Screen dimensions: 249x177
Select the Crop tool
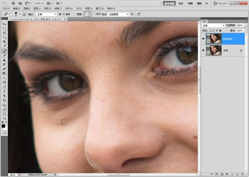(x=4, y=42)
